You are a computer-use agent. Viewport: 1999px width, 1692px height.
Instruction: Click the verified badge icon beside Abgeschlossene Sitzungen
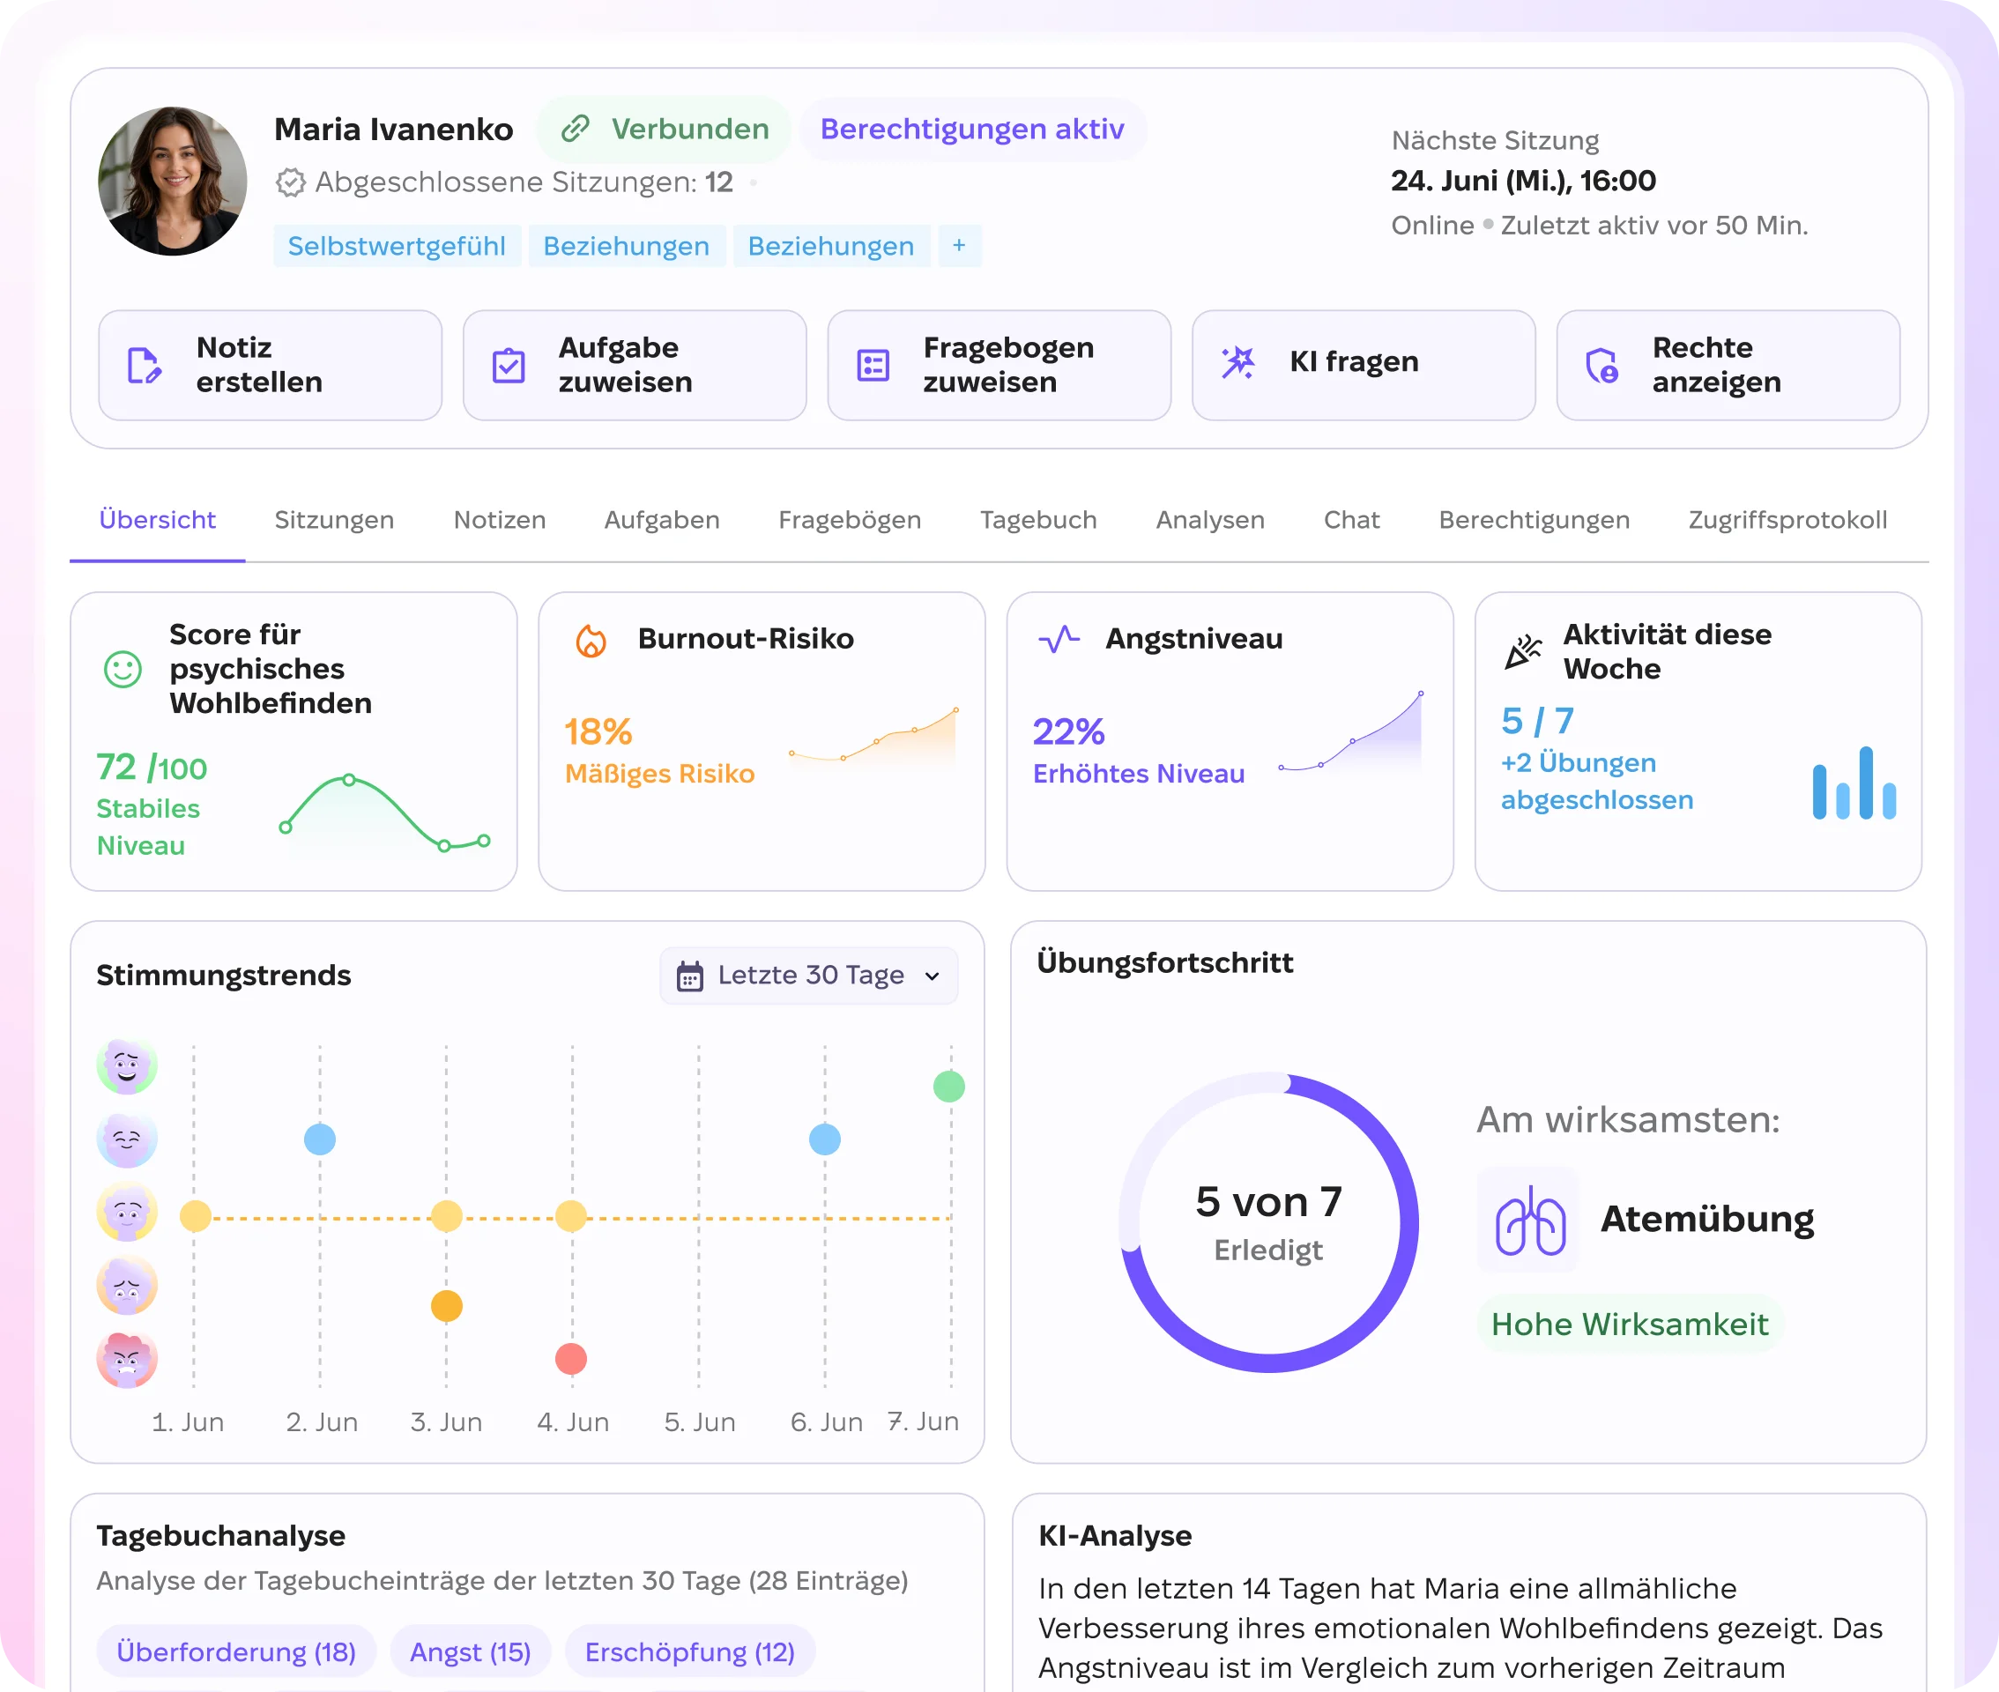click(290, 182)
